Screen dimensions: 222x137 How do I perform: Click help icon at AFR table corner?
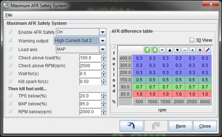click(x=114, y=47)
